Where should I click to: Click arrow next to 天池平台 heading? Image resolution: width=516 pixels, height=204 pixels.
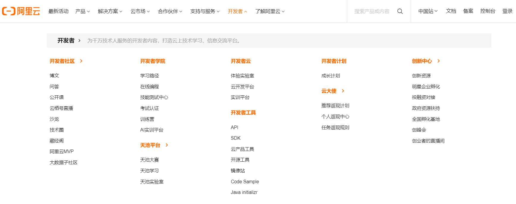coord(167,145)
